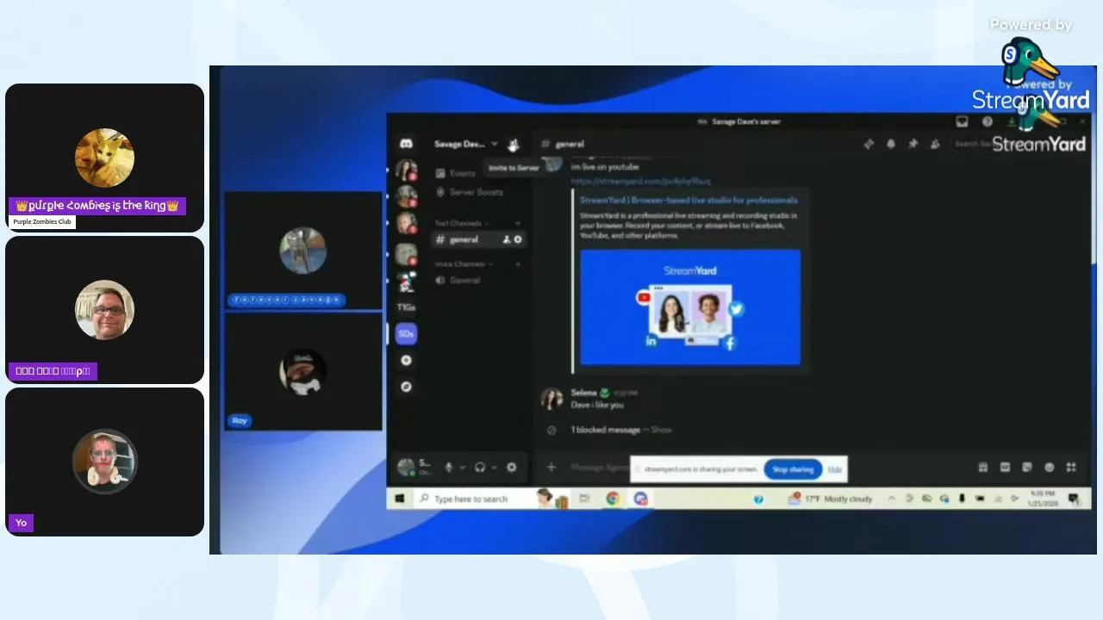1103x620 pixels.
Task: Open the Threads icon in channel header
Action: point(869,144)
